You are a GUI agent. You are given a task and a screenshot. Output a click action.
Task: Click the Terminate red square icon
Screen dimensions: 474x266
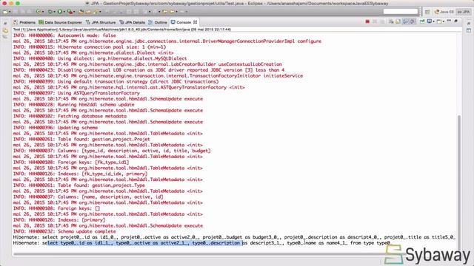367,21
